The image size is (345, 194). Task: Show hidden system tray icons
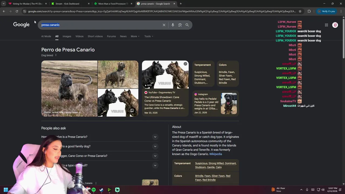301,190
